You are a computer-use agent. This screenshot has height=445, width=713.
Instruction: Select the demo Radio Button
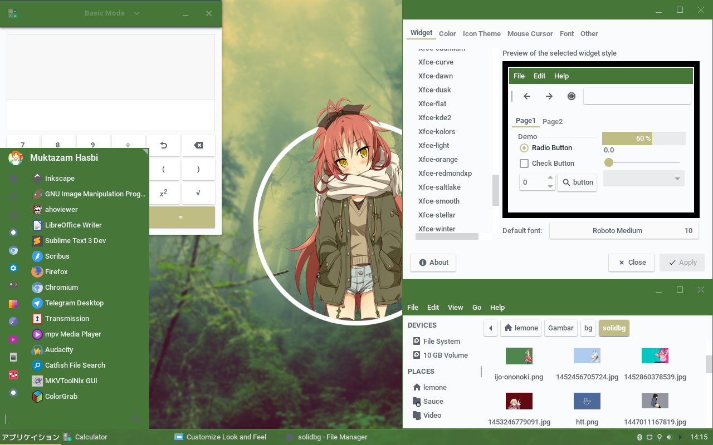coord(546,148)
